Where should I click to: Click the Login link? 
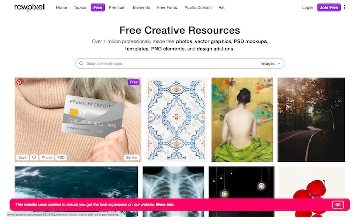tap(307, 7)
